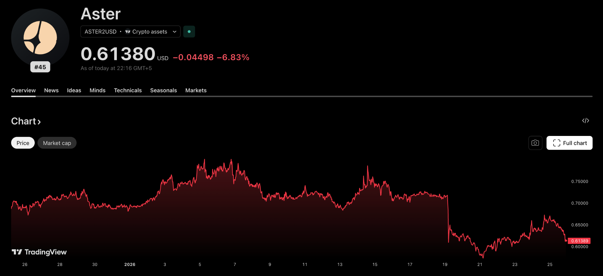Open the Ideas tab
Screen dimensions: 603x276
pyautogui.click(x=74, y=90)
